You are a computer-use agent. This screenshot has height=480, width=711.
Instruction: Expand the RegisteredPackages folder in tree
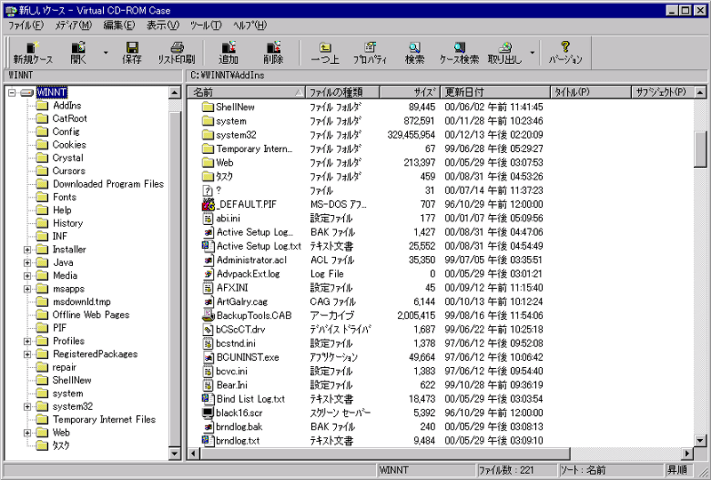28,355
